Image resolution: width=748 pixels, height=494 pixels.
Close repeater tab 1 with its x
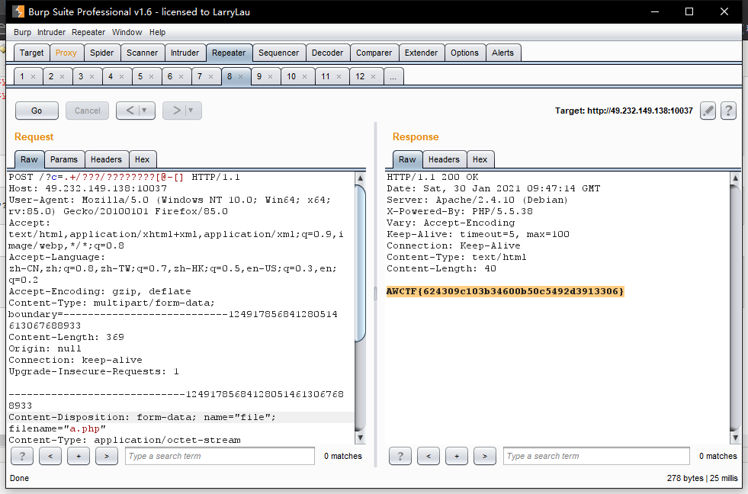33,77
